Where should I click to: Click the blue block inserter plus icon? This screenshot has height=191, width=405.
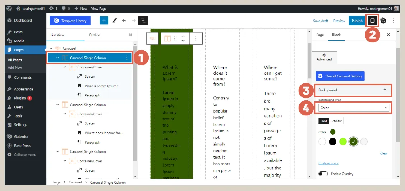click(104, 21)
